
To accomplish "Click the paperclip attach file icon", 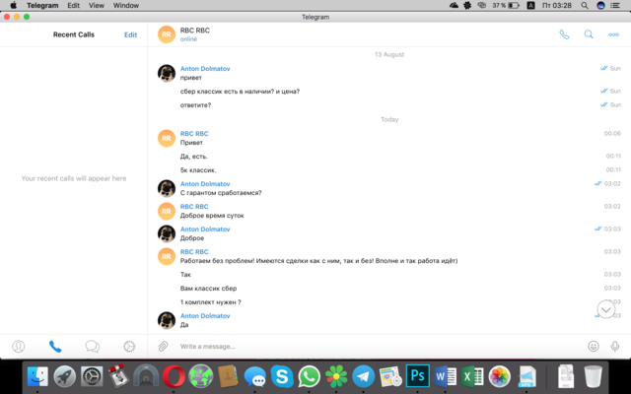I will 163,346.
